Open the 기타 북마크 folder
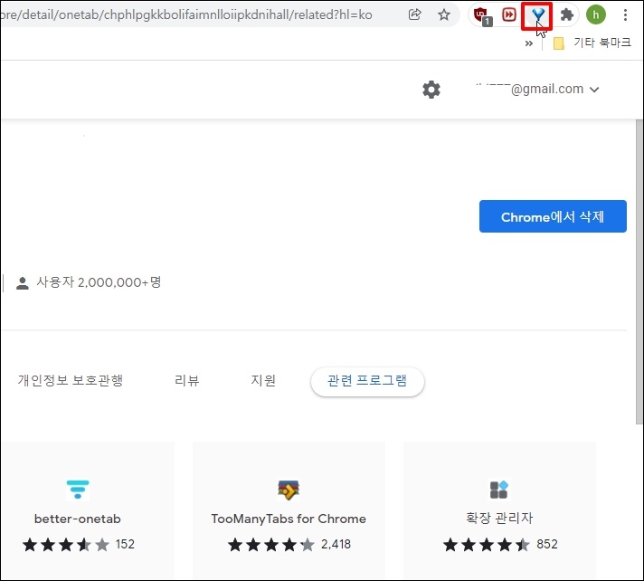This screenshot has height=581, width=644. (592, 43)
